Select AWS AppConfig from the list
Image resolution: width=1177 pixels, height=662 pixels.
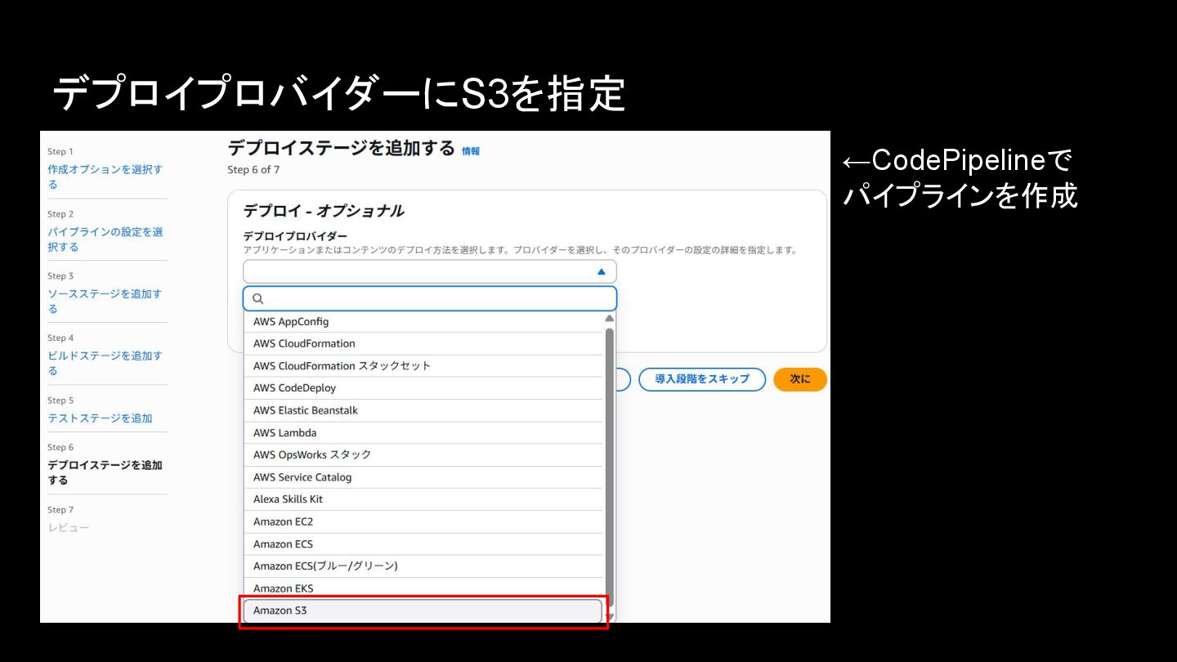click(x=423, y=321)
